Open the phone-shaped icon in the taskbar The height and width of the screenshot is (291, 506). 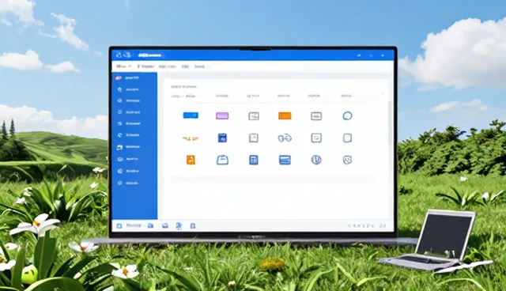[x=193, y=226]
